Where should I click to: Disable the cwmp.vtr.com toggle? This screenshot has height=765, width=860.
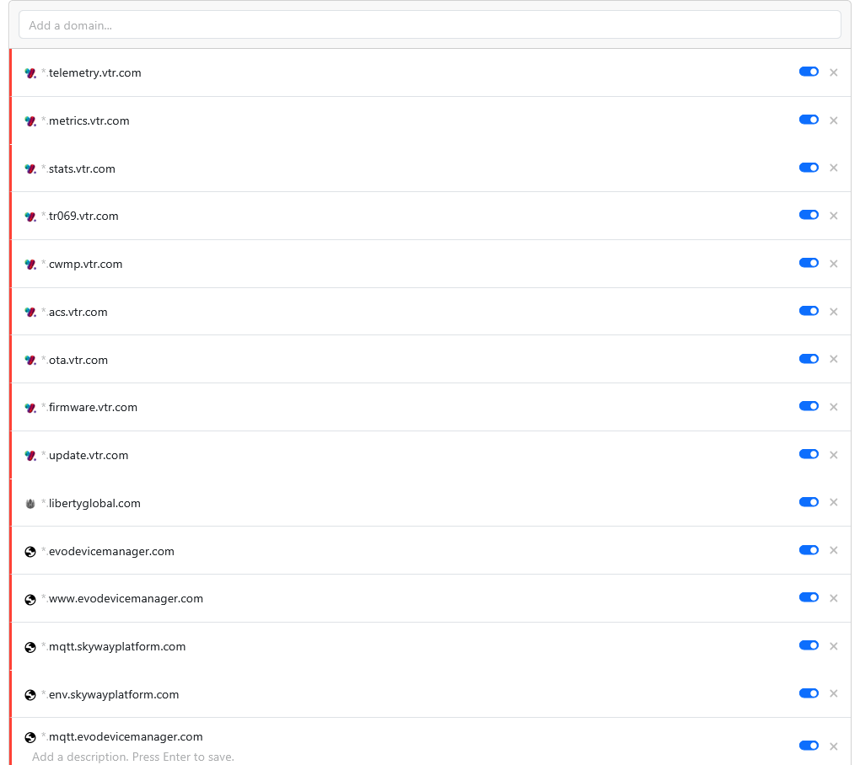(x=809, y=263)
